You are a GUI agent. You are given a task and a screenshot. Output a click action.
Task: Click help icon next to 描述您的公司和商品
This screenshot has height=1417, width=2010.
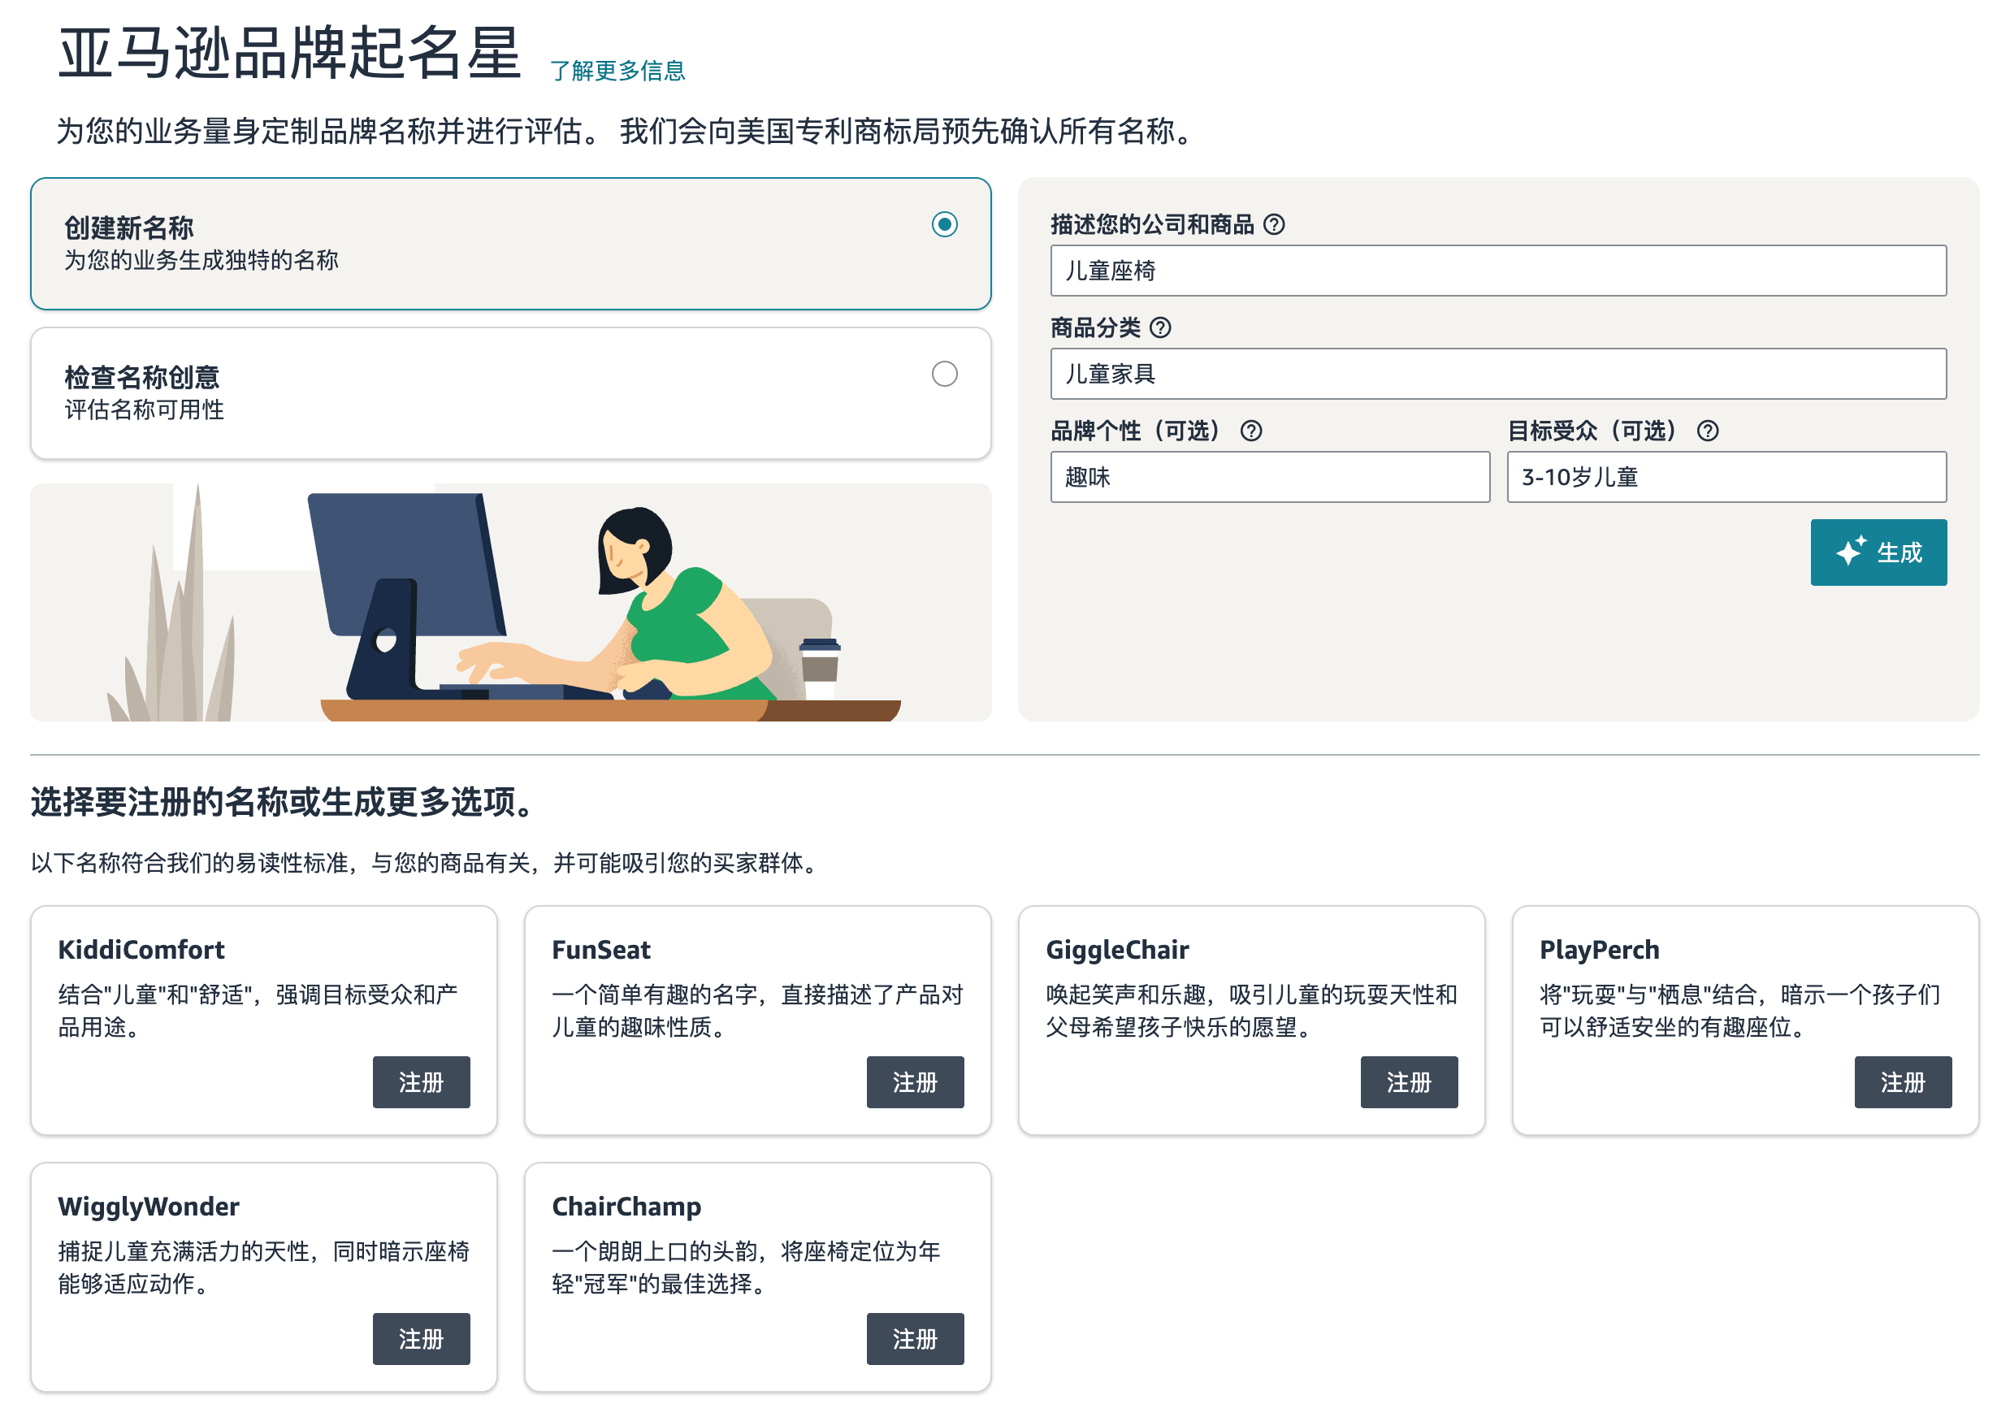click(1275, 225)
